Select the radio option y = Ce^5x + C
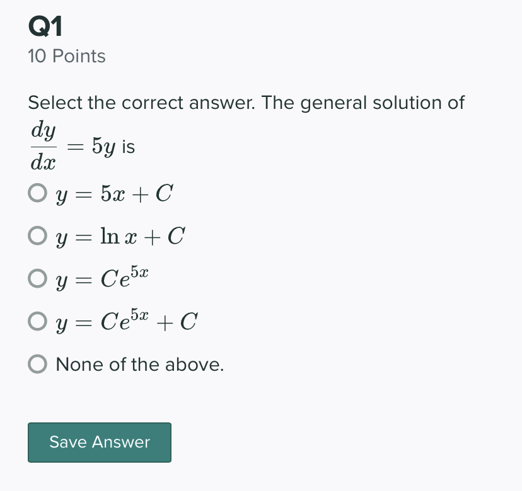The width and height of the screenshot is (522, 491). pos(36,320)
